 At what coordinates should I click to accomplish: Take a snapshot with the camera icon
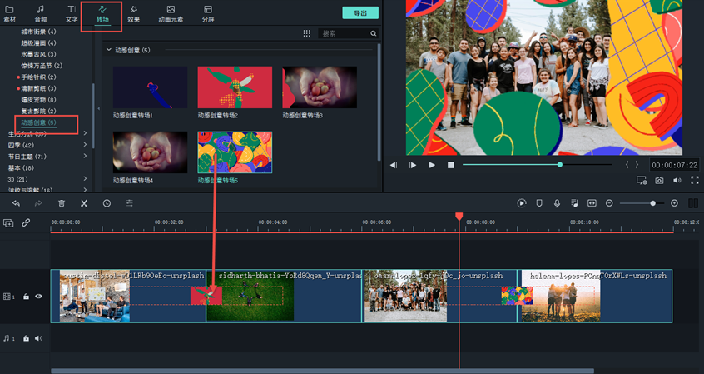(x=659, y=181)
